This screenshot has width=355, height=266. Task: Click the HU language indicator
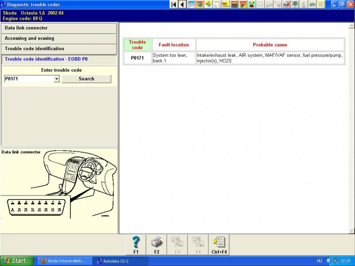point(319,261)
